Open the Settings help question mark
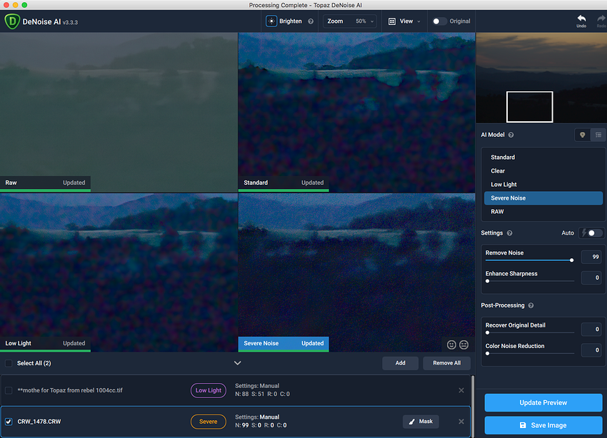 point(509,233)
